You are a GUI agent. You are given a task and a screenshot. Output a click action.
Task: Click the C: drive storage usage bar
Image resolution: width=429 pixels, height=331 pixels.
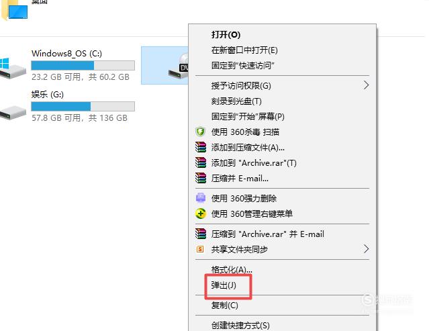click(83, 65)
